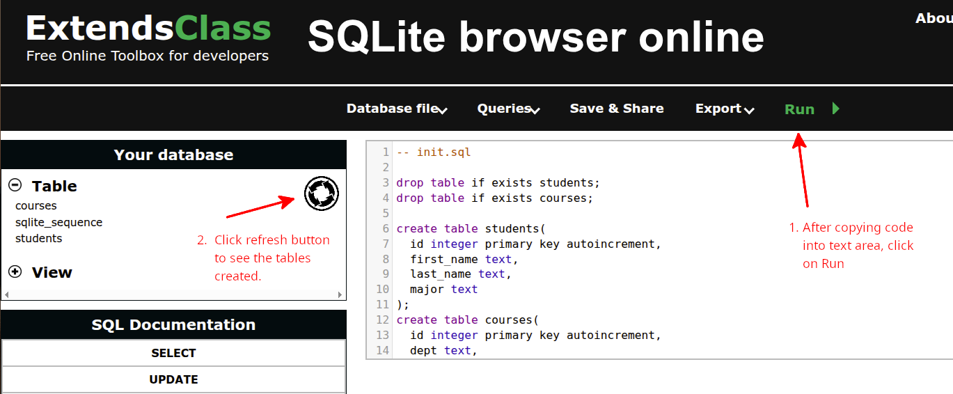The width and height of the screenshot is (953, 394).
Task: Click 'create table students(' line
Action: (x=471, y=228)
